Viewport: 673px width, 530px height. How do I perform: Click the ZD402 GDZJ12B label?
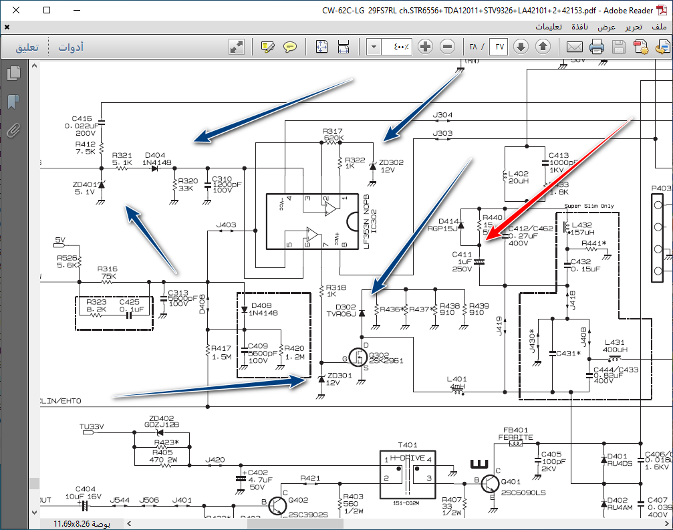[x=162, y=422]
